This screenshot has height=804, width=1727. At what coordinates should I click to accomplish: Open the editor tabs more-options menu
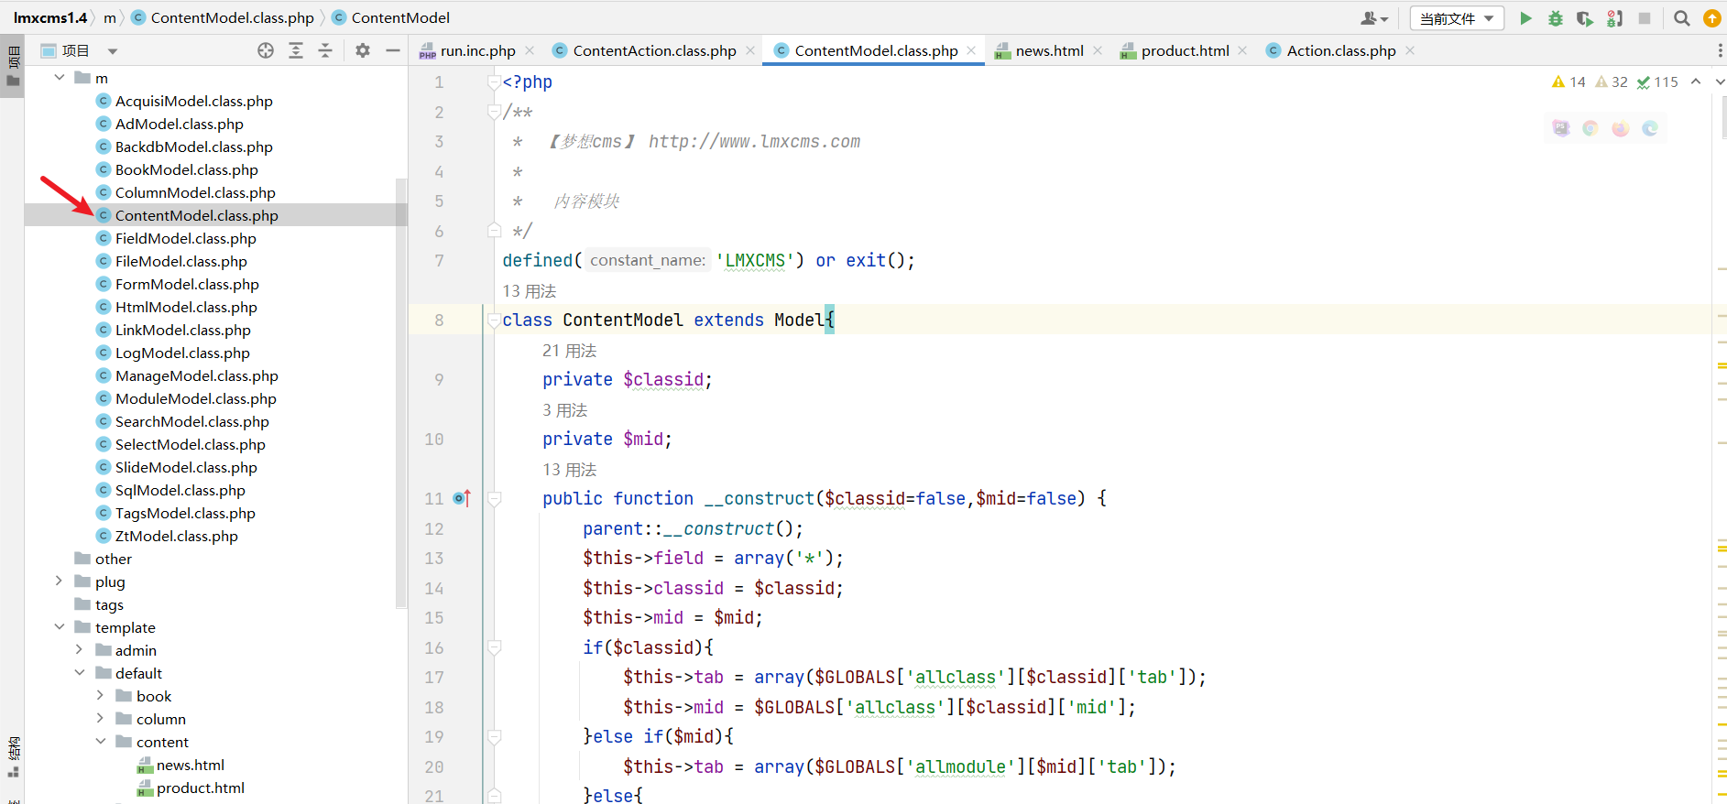[x=1719, y=50]
